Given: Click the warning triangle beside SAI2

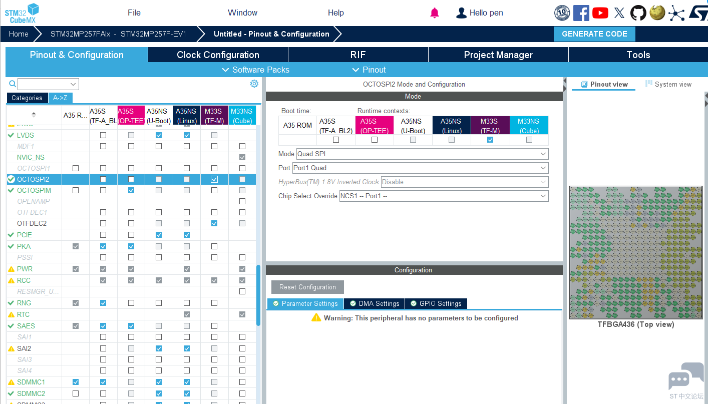Looking at the screenshot, I should click(x=11, y=348).
